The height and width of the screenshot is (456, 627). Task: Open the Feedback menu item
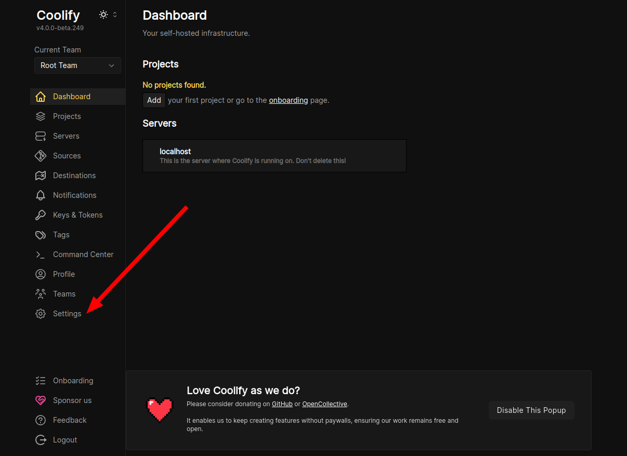[77, 420]
